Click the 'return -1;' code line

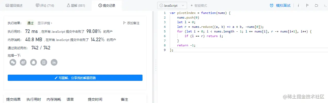186,45
